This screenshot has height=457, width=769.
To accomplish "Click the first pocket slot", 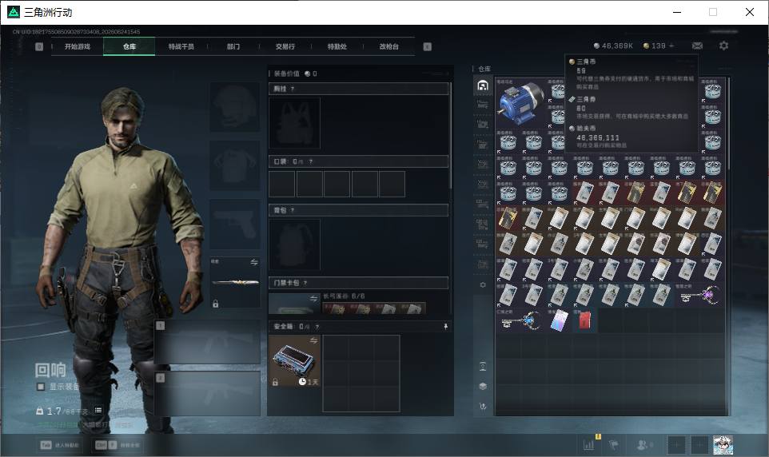I will (x=281, y=184).
